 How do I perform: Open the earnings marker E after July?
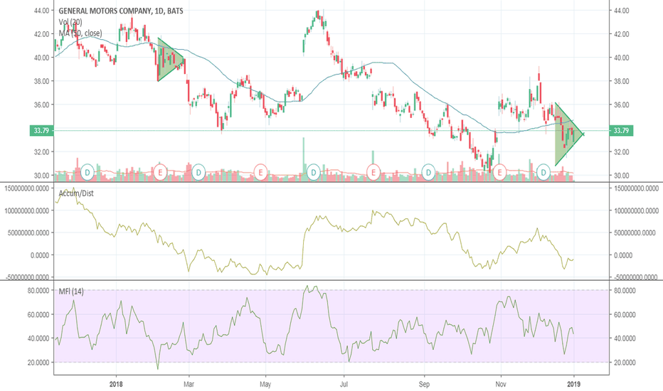373,173
